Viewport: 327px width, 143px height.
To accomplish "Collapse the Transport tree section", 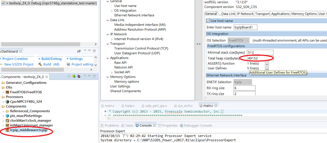I will (x=108, y=44).
